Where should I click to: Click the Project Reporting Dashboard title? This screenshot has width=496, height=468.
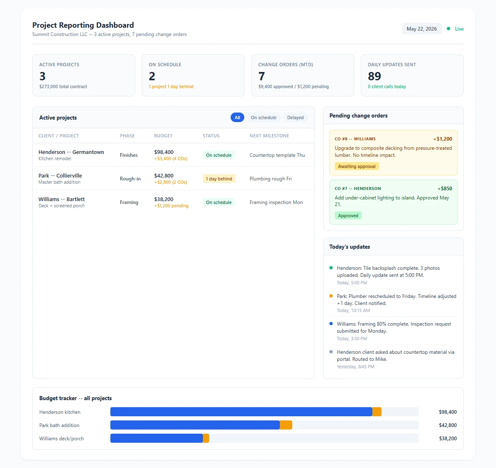pos(83,25)
